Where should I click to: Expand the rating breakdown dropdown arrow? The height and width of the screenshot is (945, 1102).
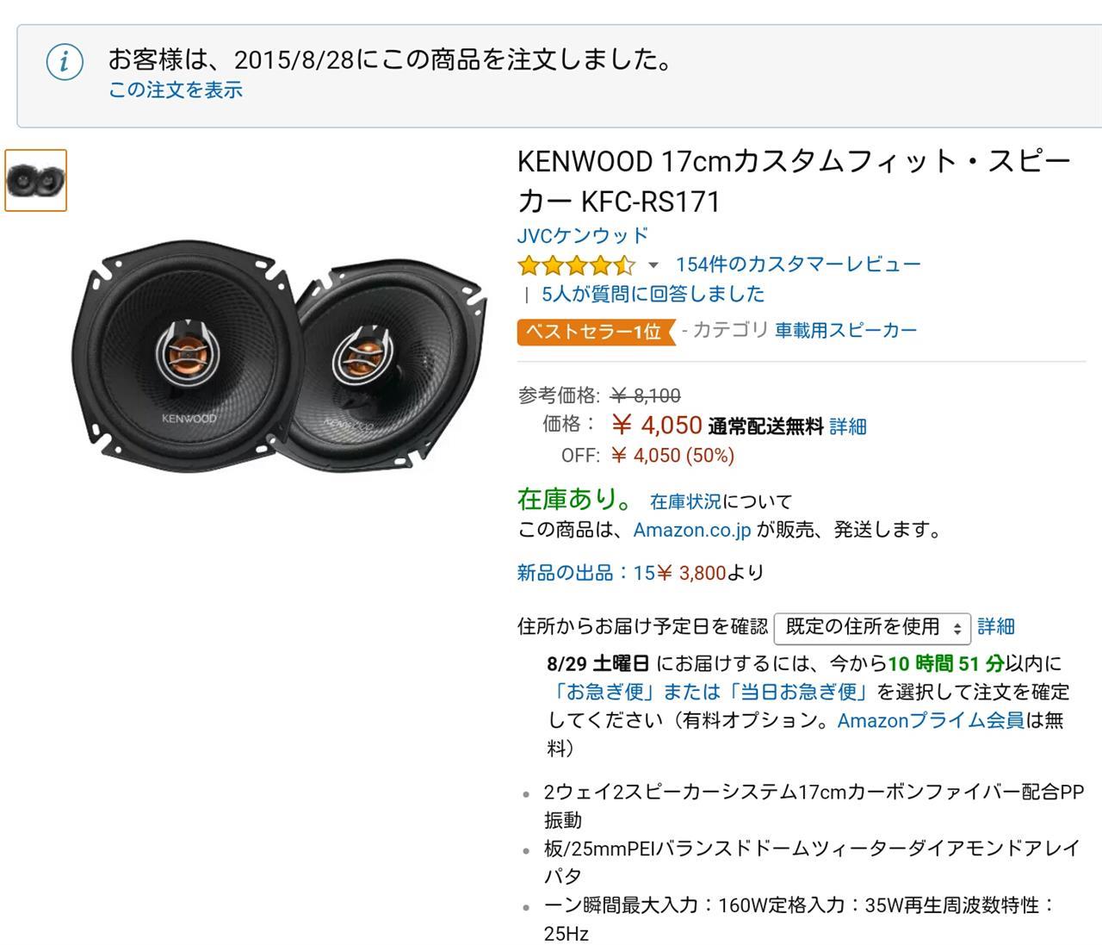coord(653,265)
